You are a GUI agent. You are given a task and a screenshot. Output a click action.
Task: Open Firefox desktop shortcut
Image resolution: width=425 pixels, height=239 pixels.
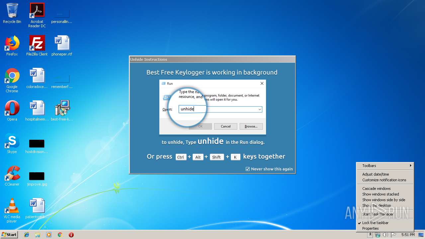(x=12, y=46)
